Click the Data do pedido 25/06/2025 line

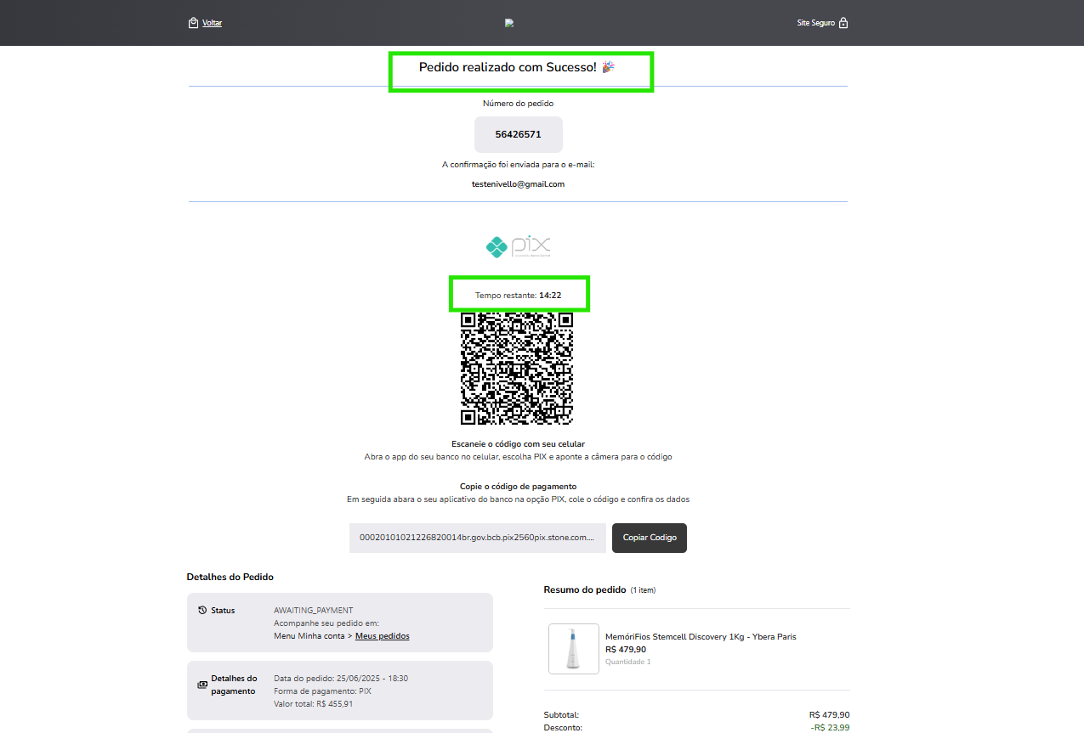pos(341,678)
